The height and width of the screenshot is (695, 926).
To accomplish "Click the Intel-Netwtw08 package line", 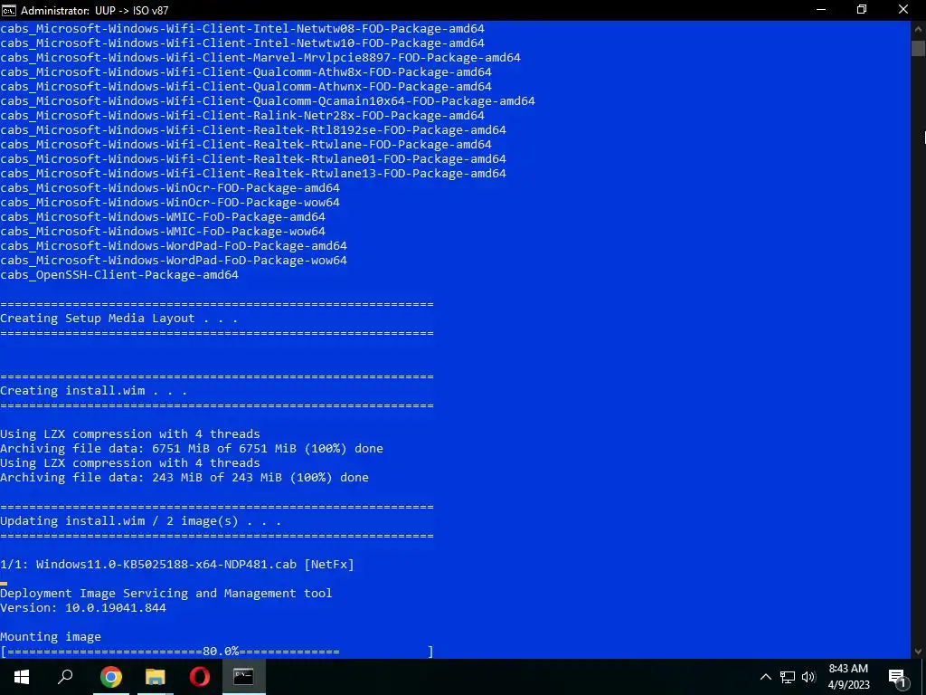I will click(x=242, y=29).
